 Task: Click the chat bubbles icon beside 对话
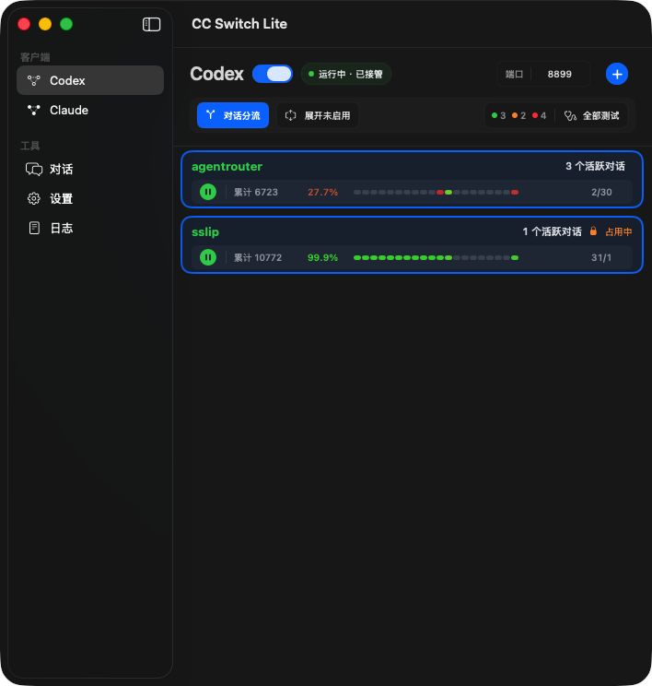34,169
